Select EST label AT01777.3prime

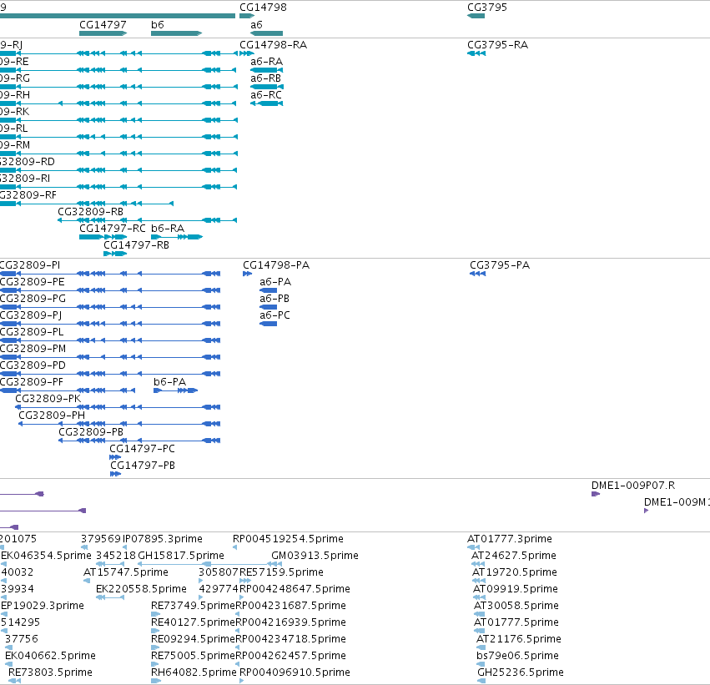510,539
